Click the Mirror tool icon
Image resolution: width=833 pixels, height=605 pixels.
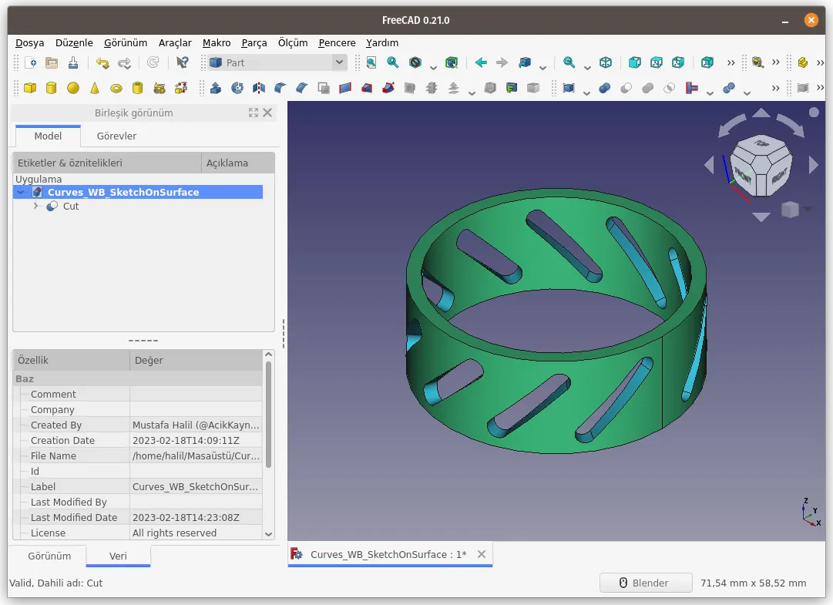pyautogui.click(x=259, y=88)
